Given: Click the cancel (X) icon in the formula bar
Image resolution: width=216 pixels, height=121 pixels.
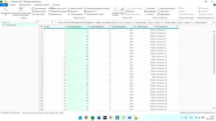Looking at the screenshot, I should tap(42, 23).
